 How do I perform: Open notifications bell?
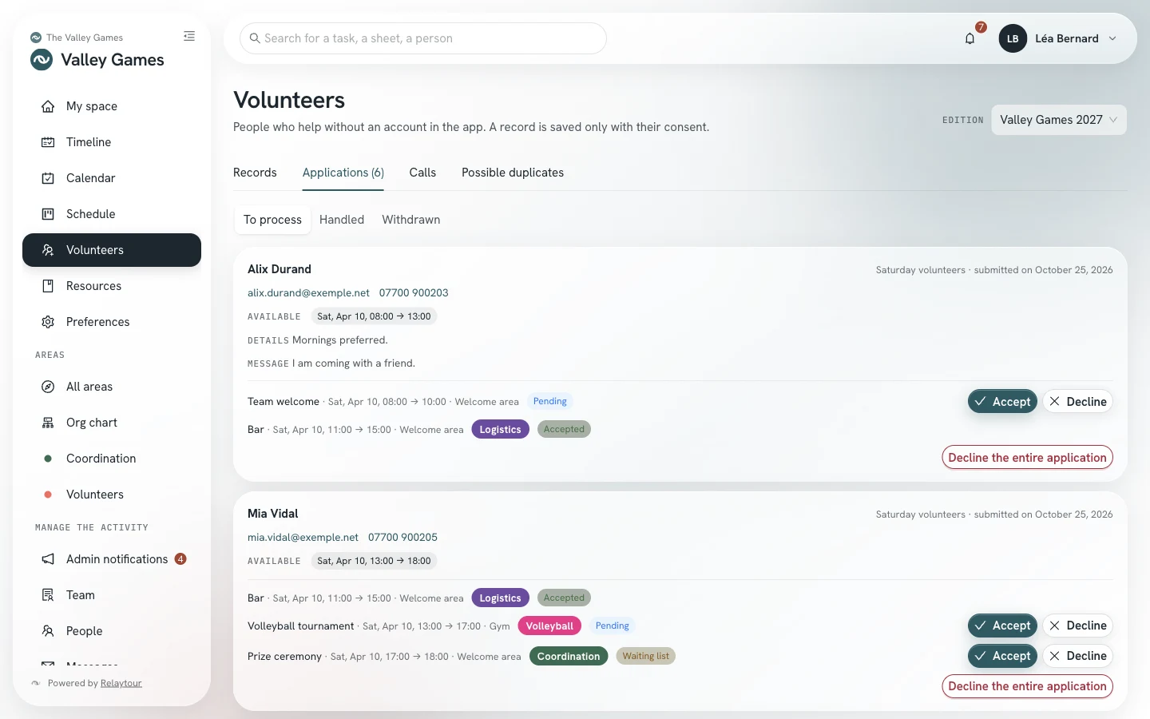(970, 38)
